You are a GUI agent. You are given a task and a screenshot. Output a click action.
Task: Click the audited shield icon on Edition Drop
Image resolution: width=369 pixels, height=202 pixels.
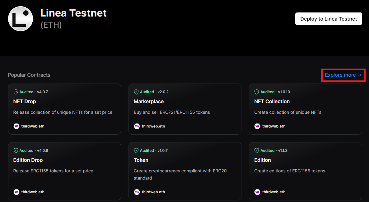16,150
